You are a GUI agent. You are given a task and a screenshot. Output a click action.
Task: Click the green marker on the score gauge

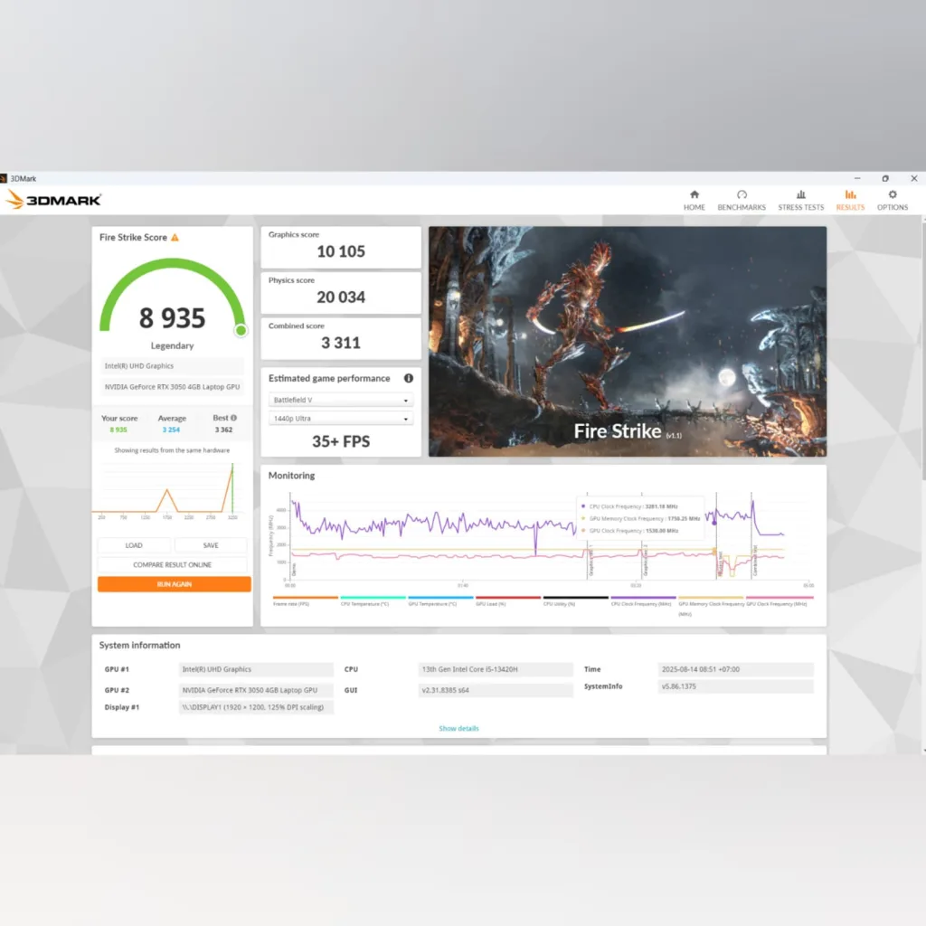tap(241, 330)
